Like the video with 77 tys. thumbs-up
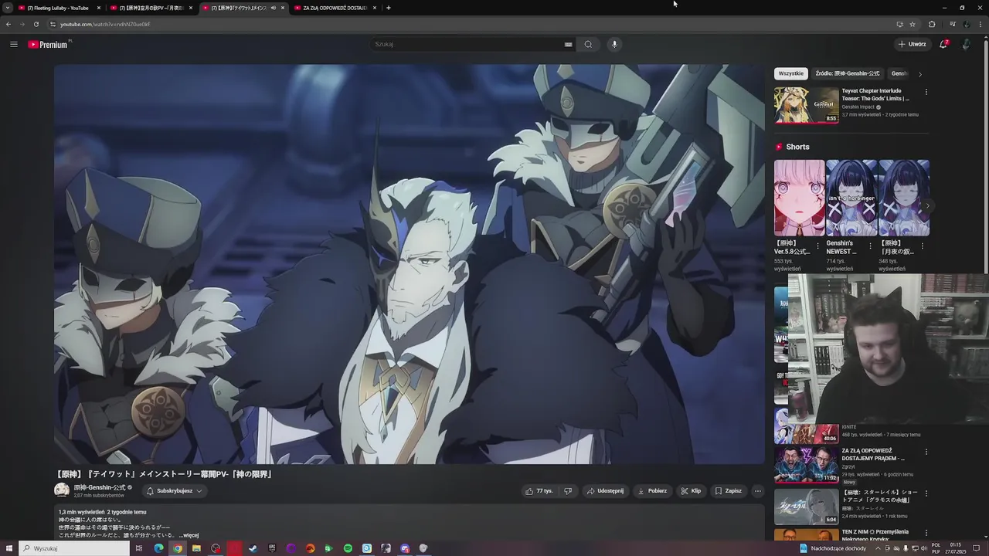The image size is (989, 556). (539, 491)
